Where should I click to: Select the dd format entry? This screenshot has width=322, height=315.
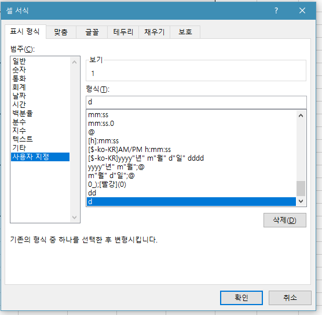pyautogui.click(x=191, y=193)
